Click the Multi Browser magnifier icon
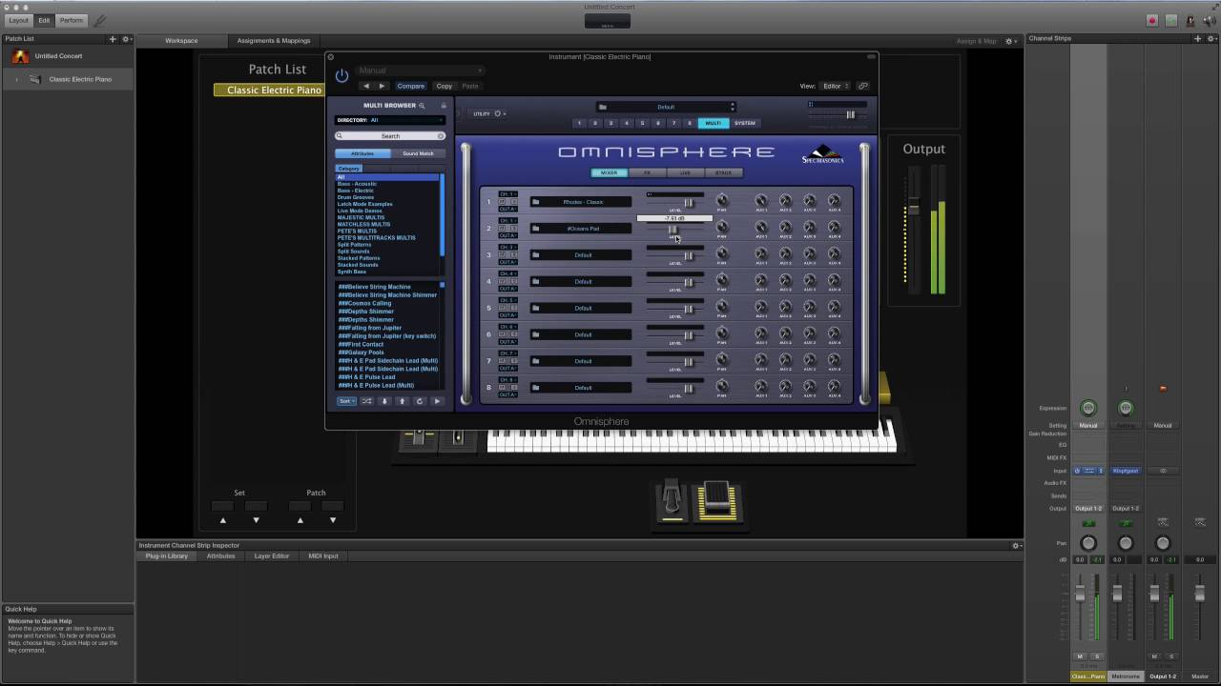The image size is (1221, 686). click(422, 106)
